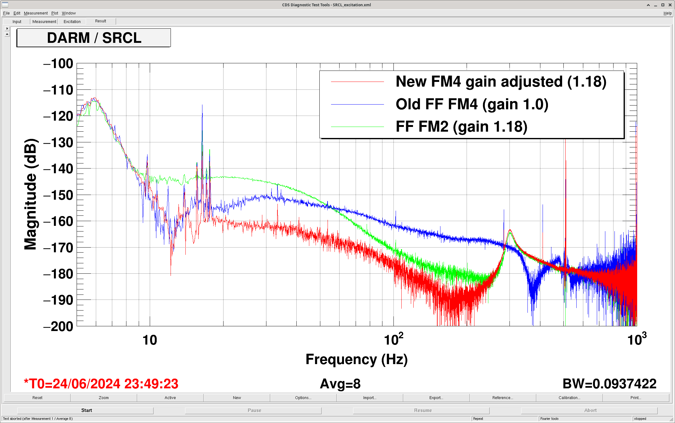Image resolution: width=675 pixels, height=423 pixels.
Task: Click the Resume button
Action: [x=421, y=410]
